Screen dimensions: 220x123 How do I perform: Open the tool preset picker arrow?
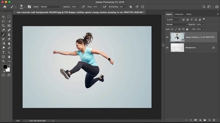tap(15, 7)
